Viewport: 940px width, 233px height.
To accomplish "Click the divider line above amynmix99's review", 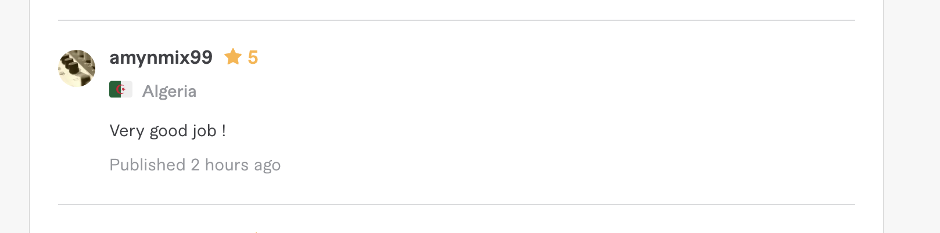I will [x=457, y=20].
